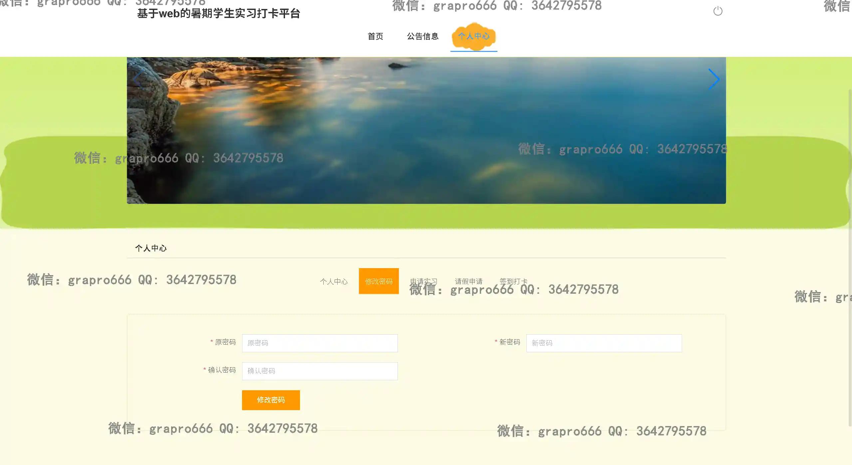
Task: Go back with carousel left arrow
Action: [138, 79]
